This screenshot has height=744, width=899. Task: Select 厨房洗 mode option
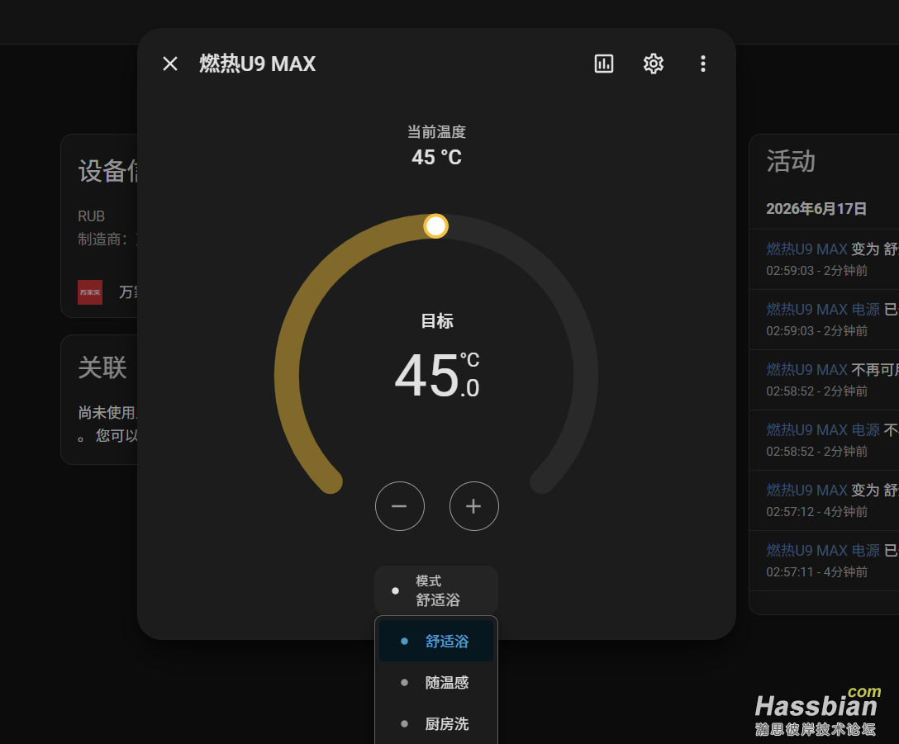point(435,723)
